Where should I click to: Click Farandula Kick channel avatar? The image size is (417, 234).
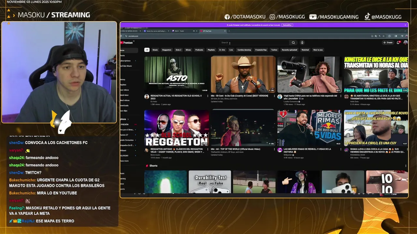point(346,150)
